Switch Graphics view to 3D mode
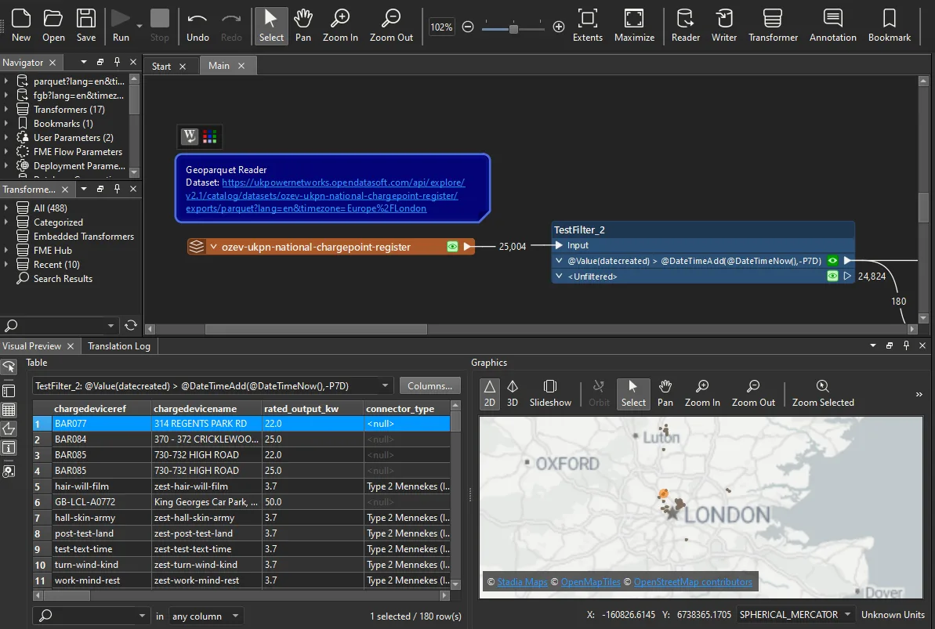The image size is (935, 629). pyautogui.click(x=512, y=393)
